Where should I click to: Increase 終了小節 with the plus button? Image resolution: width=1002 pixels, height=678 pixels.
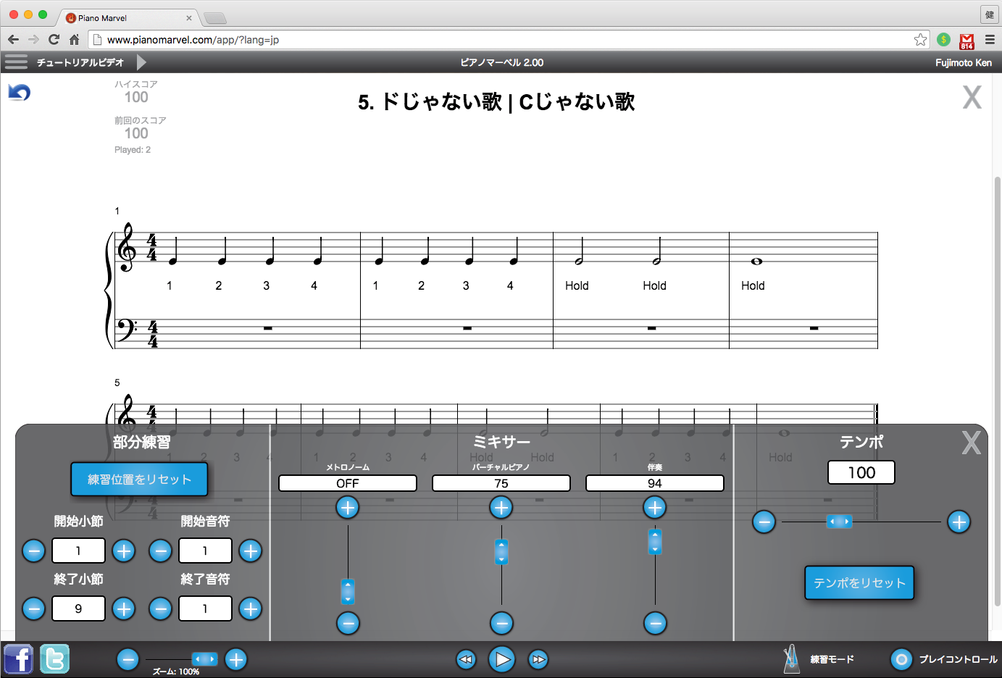(124, 609)
